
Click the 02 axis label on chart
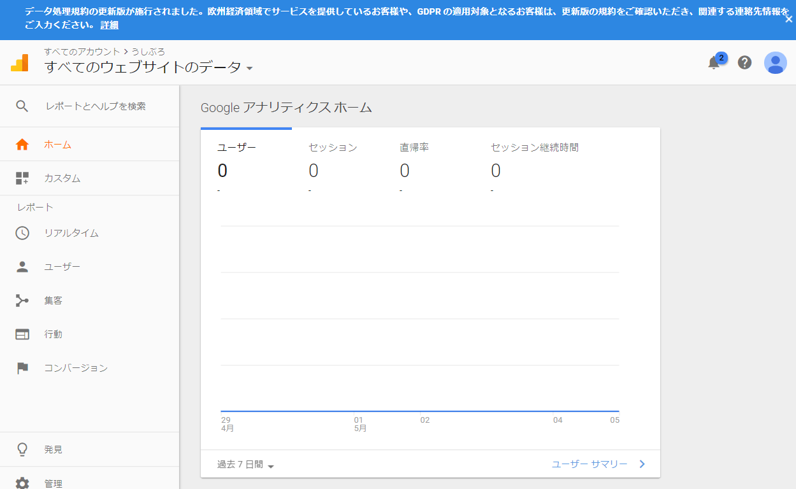tap(425, 420)
